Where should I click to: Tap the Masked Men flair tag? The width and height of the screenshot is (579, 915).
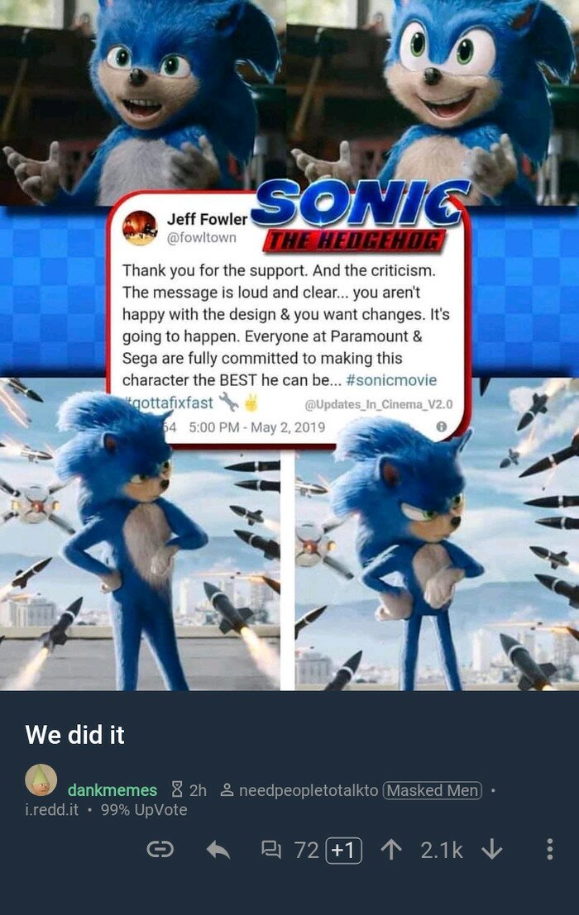[x=433, y=790]
